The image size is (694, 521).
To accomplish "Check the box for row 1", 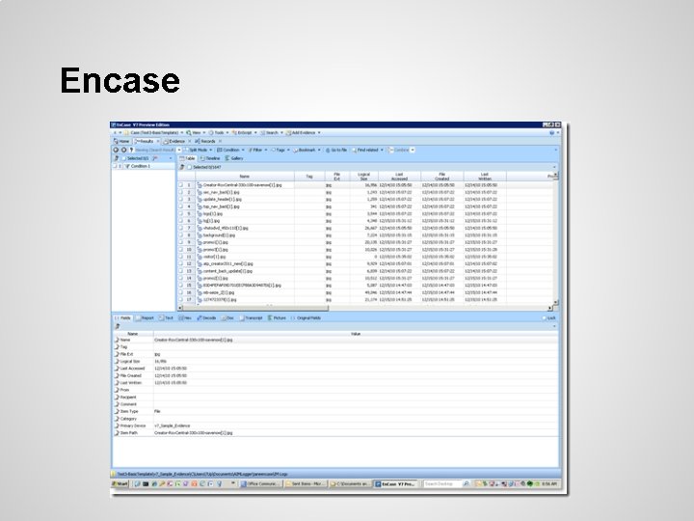I will click(x=180, y=184).
